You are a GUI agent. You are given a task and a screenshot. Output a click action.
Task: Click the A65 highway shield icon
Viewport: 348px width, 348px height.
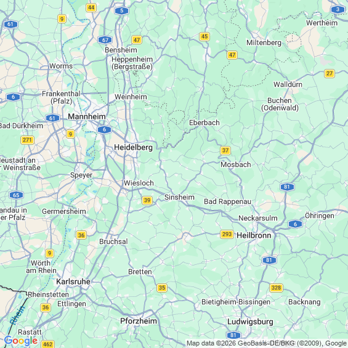click(x=16, y=195)
